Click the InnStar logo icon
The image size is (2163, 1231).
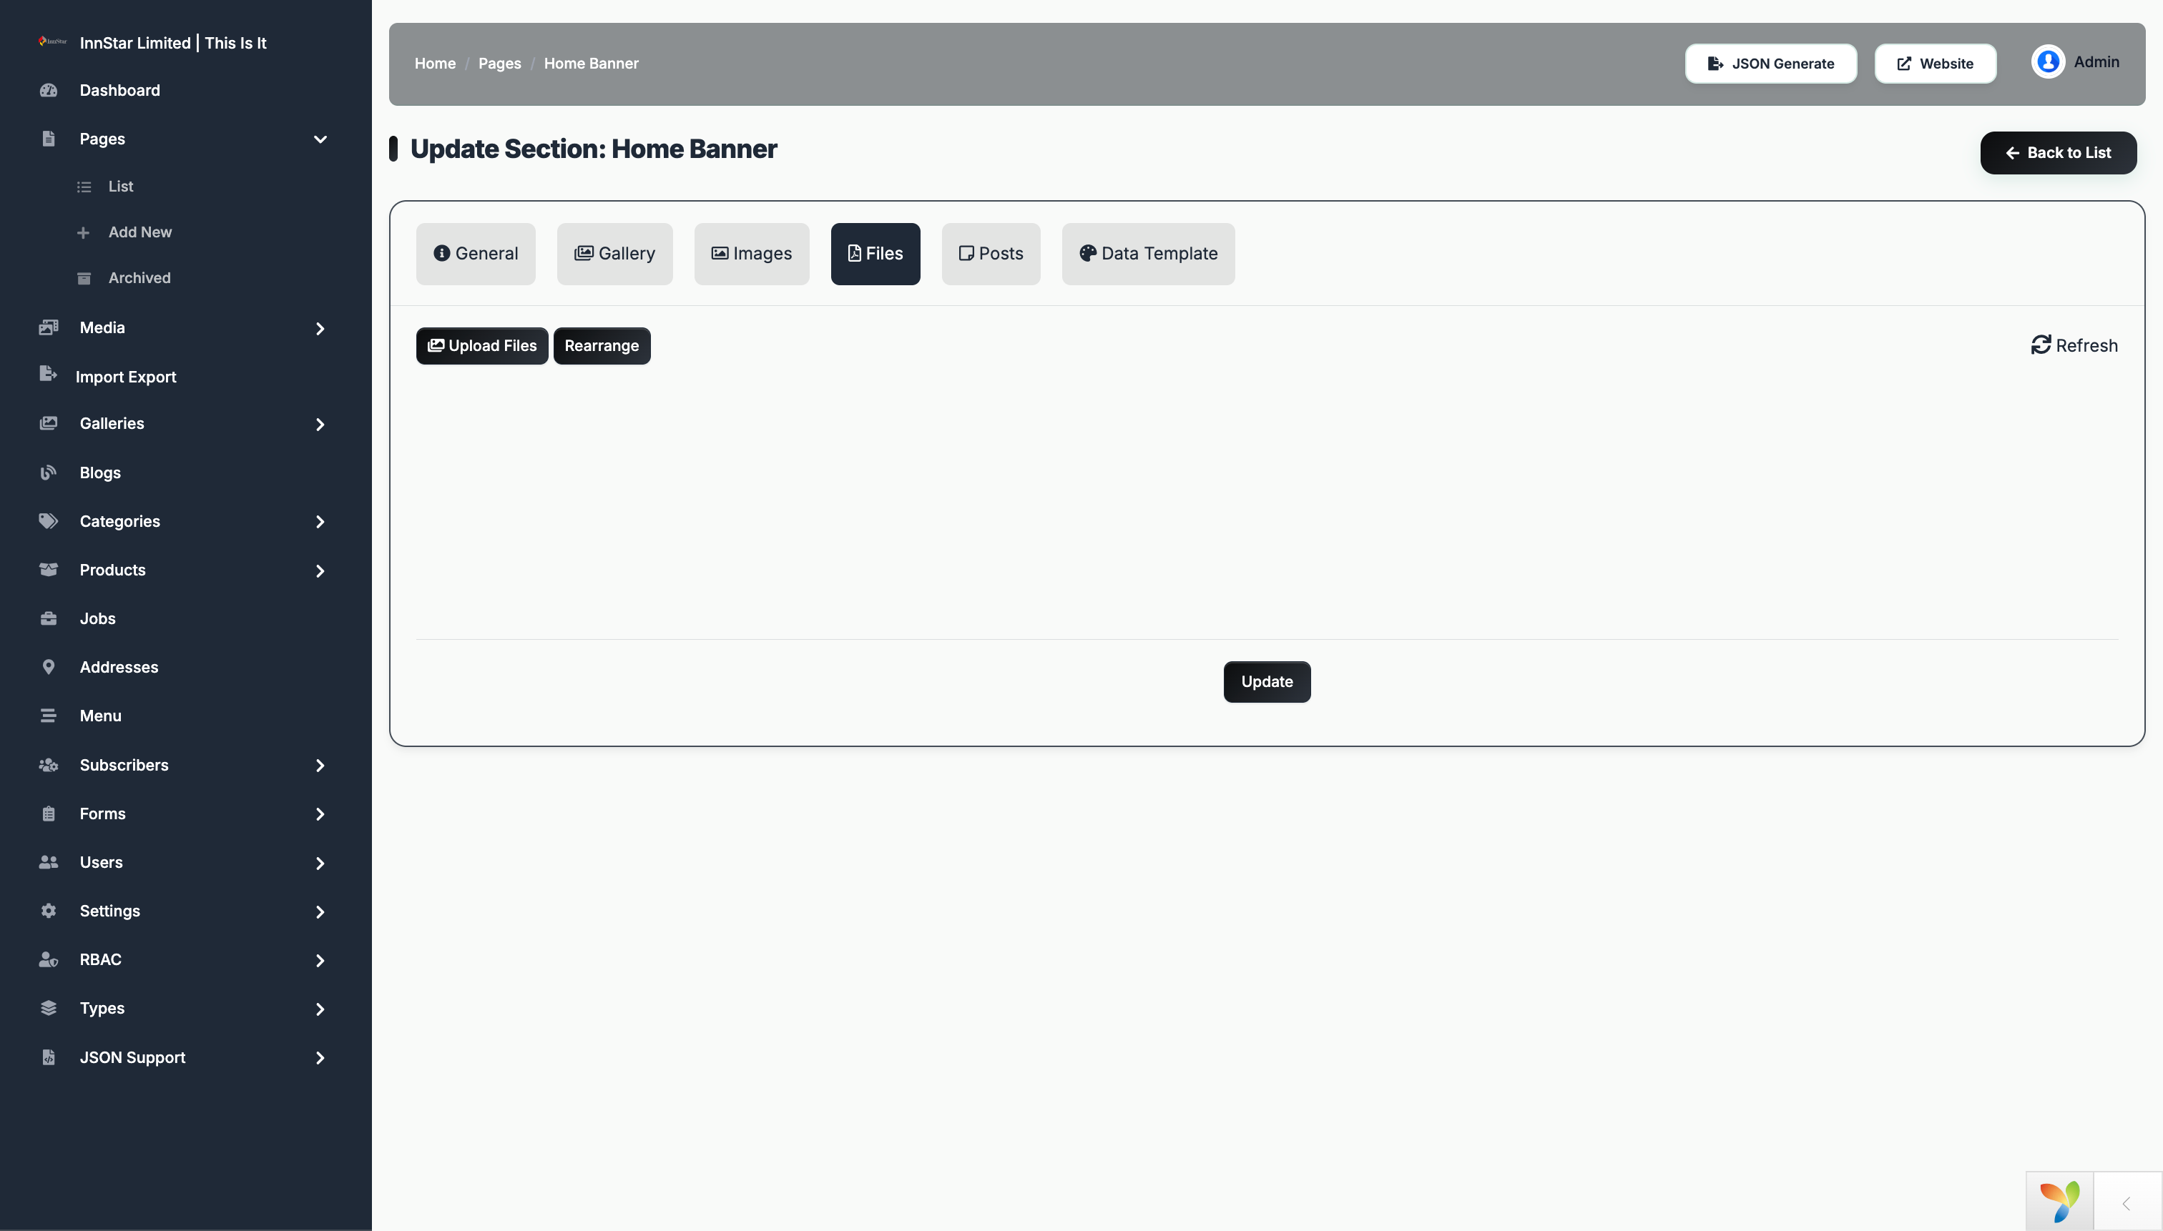click(52, 41)
